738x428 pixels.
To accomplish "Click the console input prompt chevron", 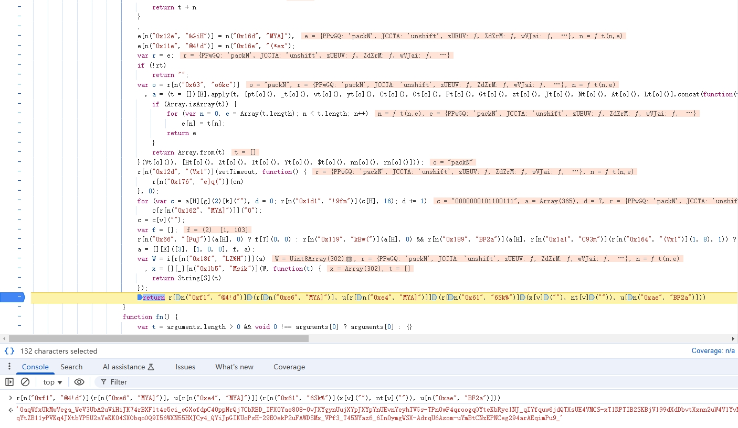I will 11,398.
